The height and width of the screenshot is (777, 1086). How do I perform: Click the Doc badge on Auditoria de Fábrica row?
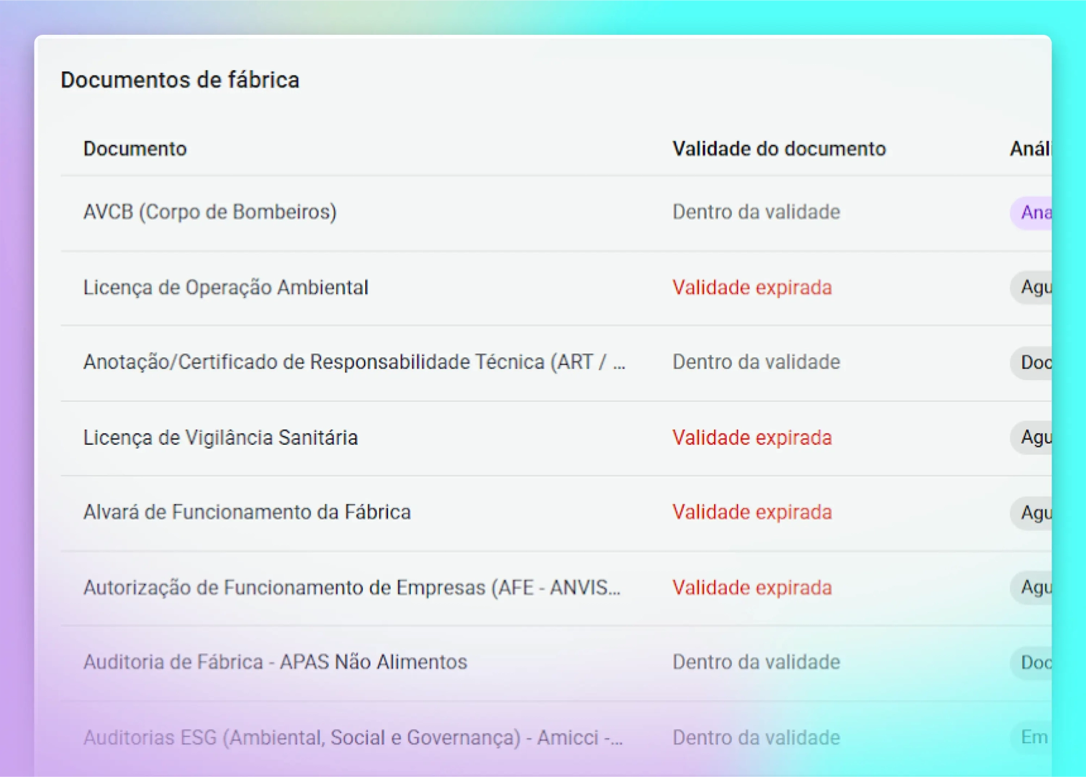coord(1034,662)
